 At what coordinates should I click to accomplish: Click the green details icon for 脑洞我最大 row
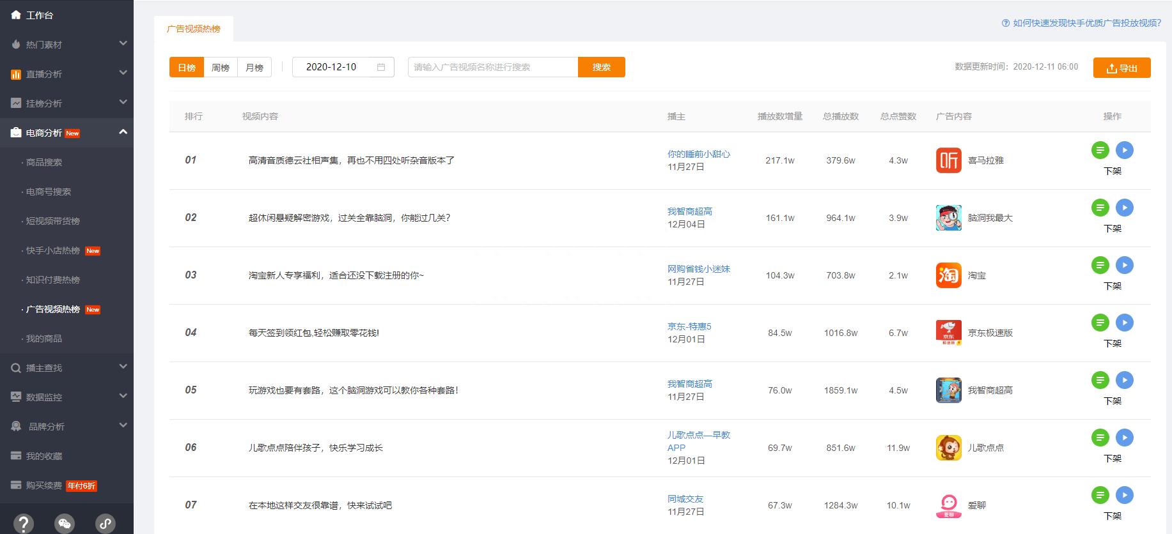pyautogui.click(x=1100, y=208)
